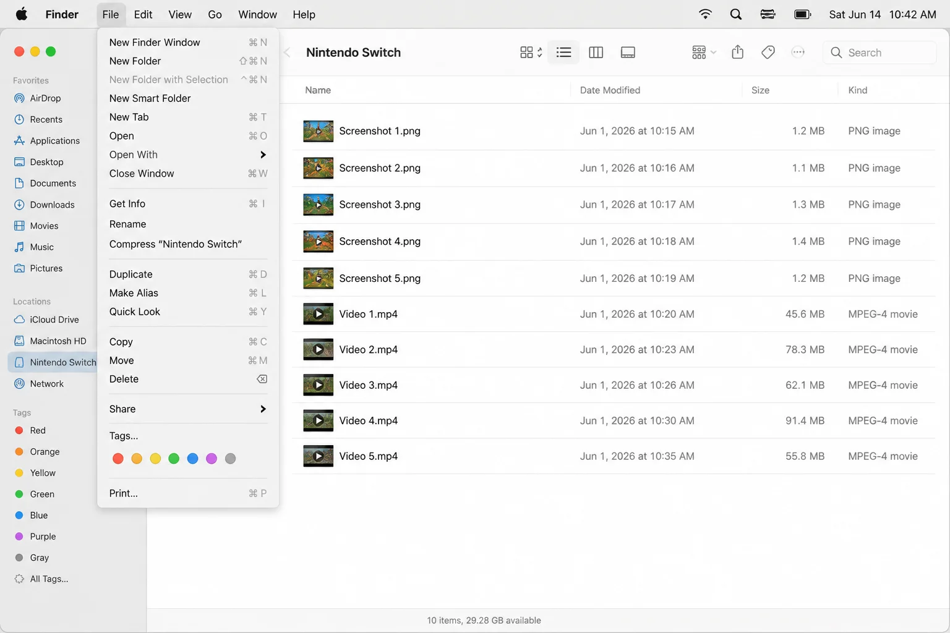950x633 pixels.
Task: Apply blue tag swatch in File menu
Action: (x=192, y=459)
